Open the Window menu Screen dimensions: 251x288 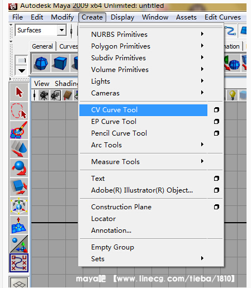tap(155, 17)
